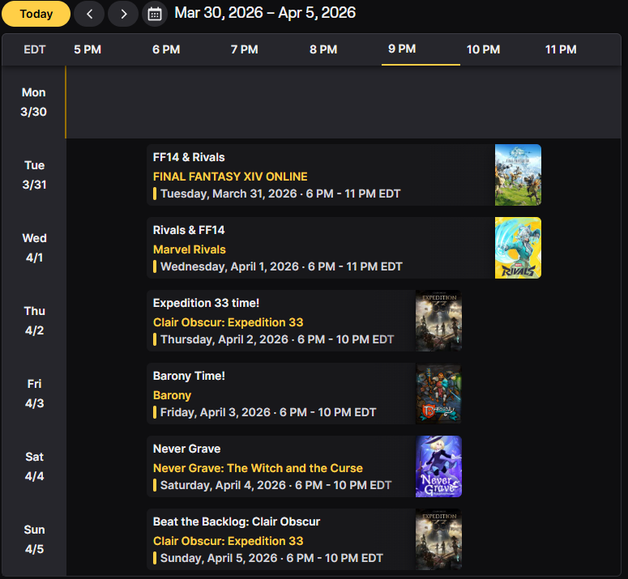The height and width of the screenshot is (579, 628).
Task: Select the 8 PM time column header
Action: click(x=323, y=49)
